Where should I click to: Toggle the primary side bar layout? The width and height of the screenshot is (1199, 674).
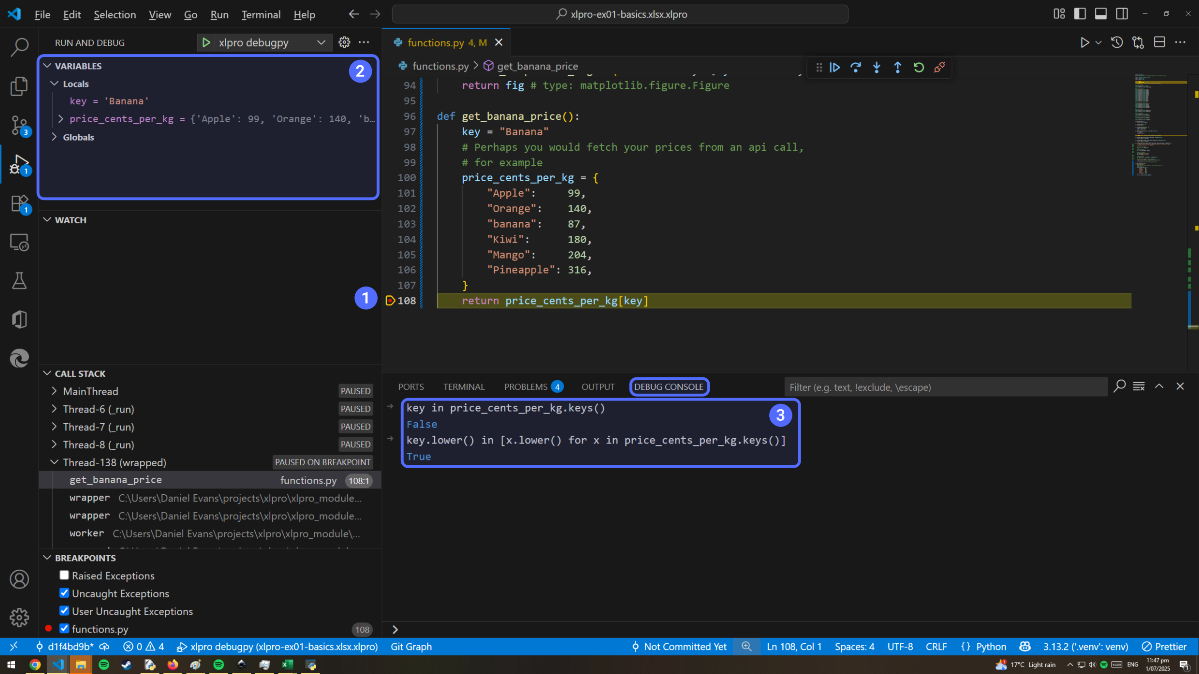point(1080,14)
